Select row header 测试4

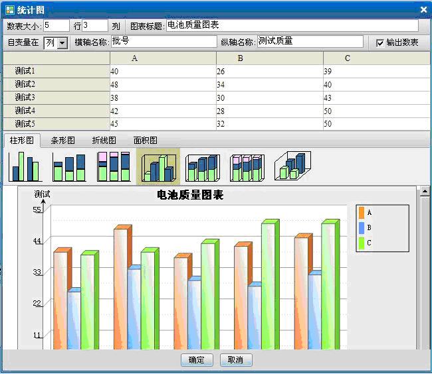coord(56,111)
